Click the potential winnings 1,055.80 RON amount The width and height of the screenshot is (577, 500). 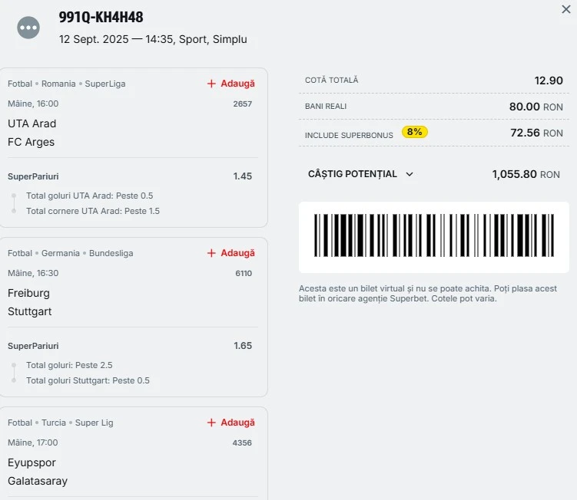click(x=526, y=174)
